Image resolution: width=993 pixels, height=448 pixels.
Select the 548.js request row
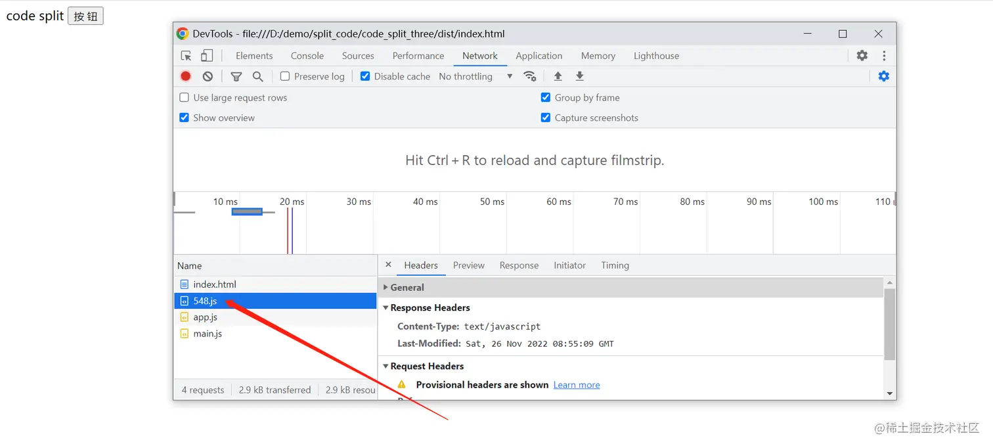275,301
